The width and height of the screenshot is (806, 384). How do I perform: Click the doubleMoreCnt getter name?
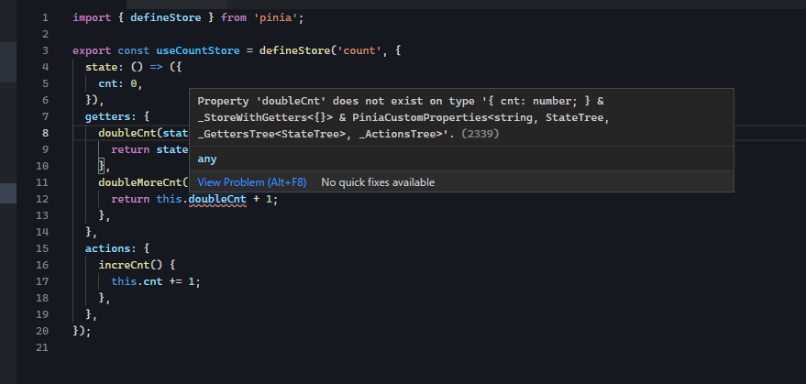pyautogui.click(x=139, y=182)
